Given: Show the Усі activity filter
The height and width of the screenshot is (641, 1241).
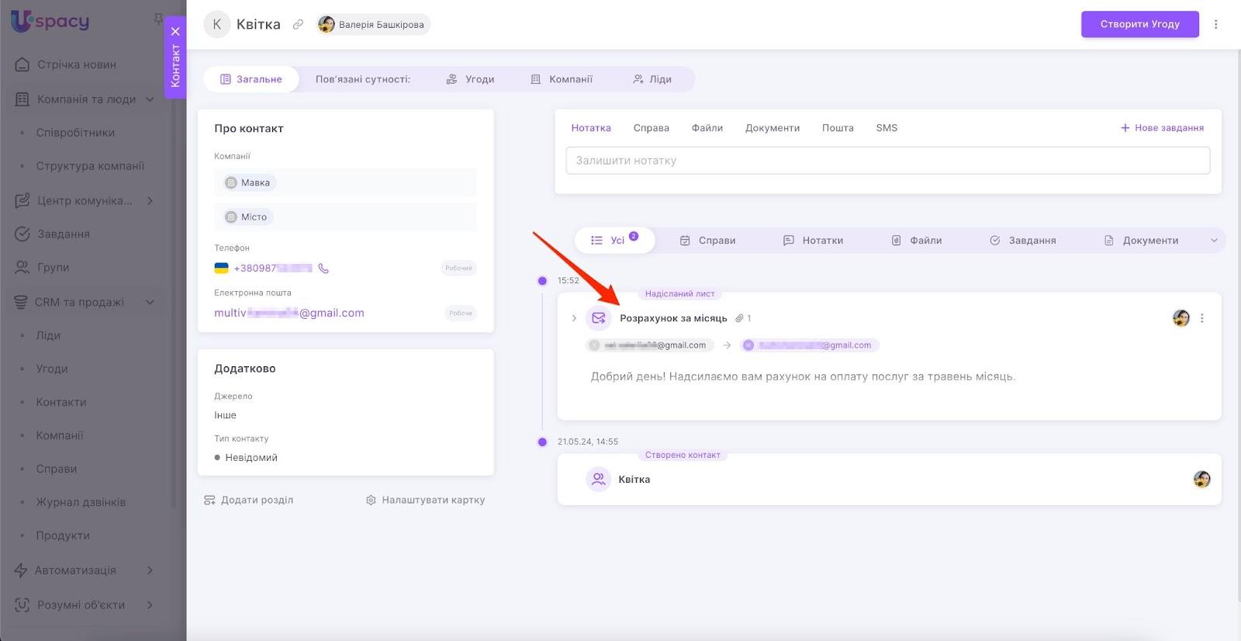Looking at the screenshot, I should (615, 241).
